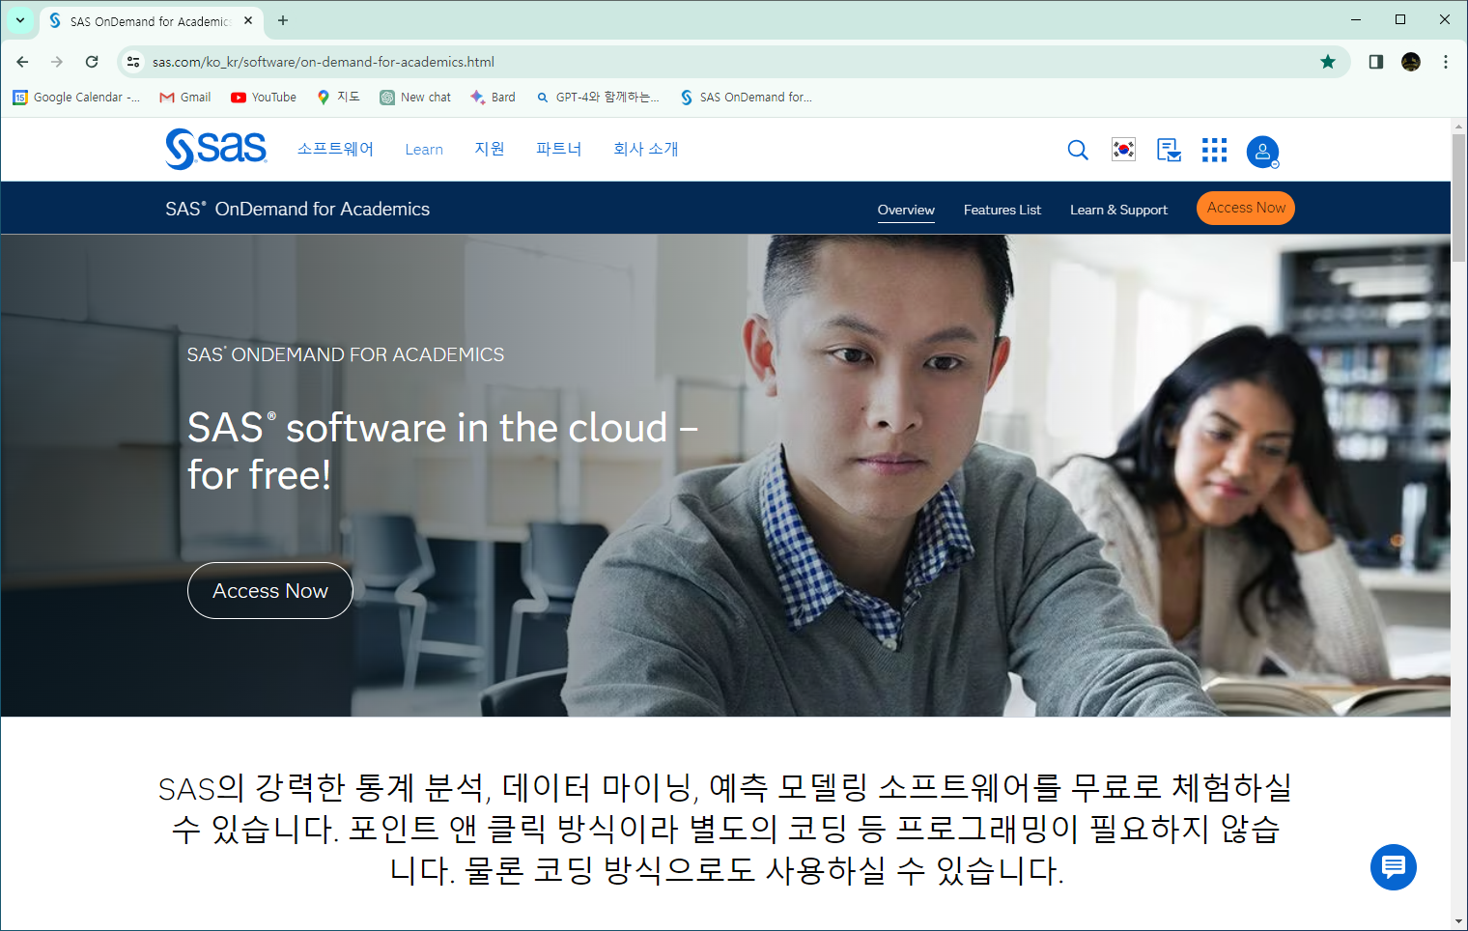Open new browser tab with plus
This screenshot has height=931, width=1468.
(283, 20)
